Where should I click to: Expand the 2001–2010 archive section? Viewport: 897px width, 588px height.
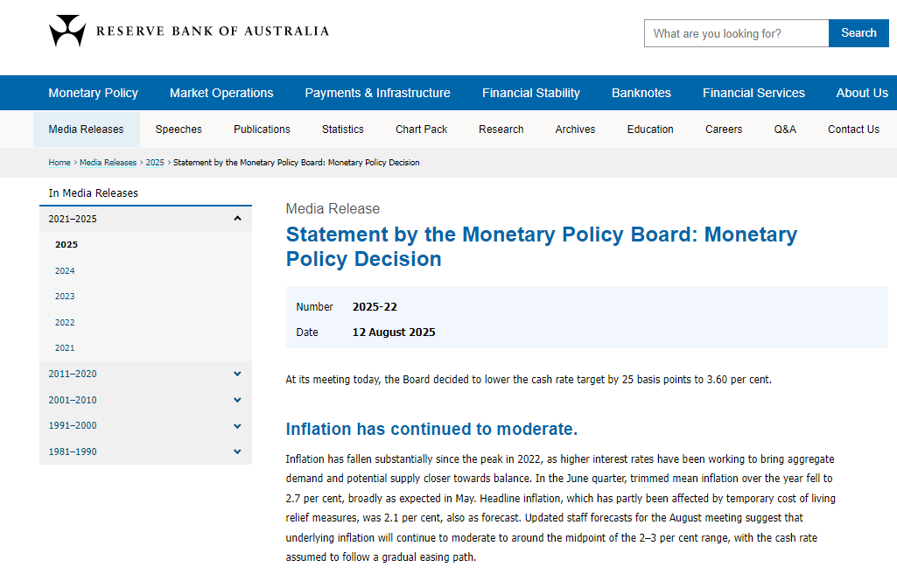146,401
